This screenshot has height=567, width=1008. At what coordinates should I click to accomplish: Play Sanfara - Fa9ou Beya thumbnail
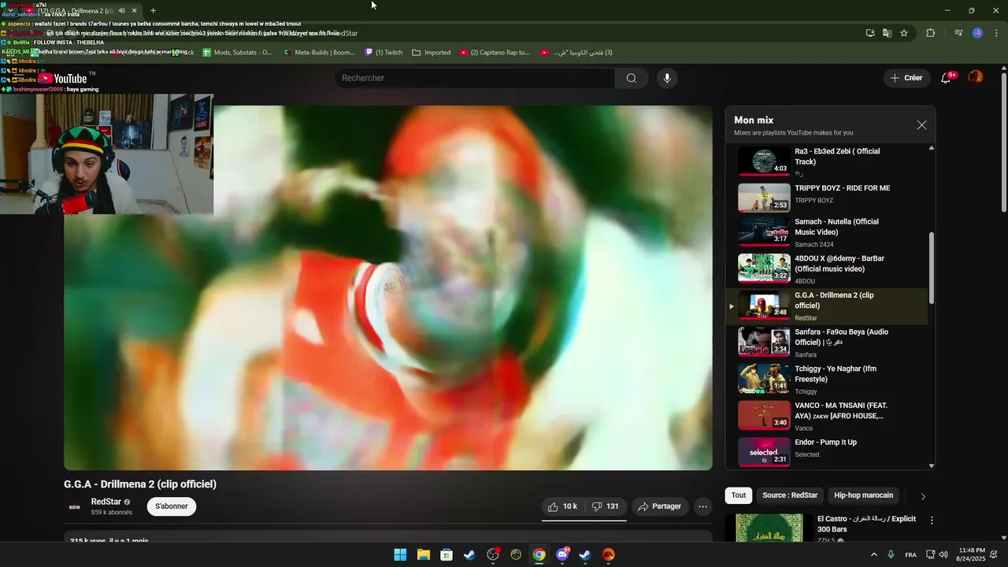tap(764, 342)
